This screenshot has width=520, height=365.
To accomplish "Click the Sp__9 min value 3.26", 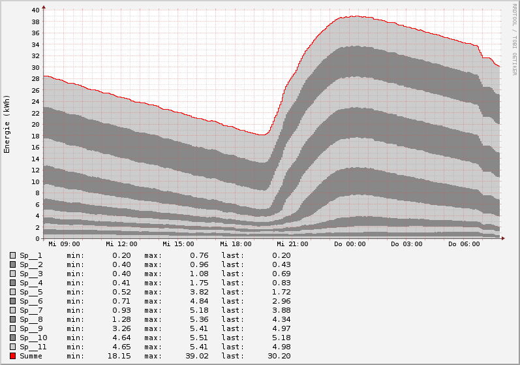I will coord(121,328).
